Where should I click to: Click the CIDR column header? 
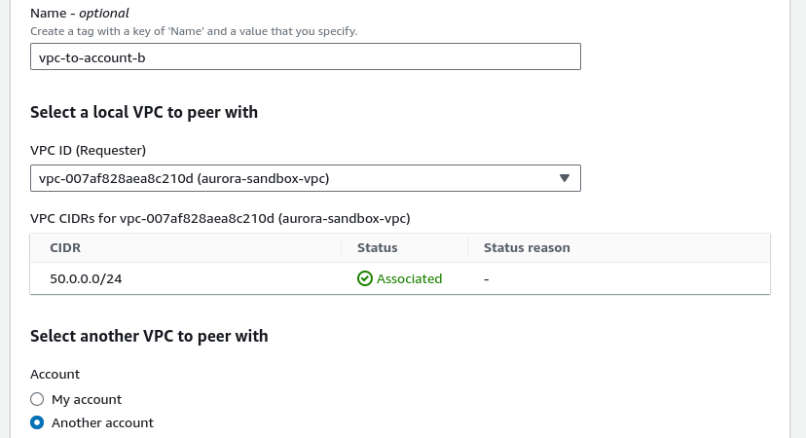(65, 248)
